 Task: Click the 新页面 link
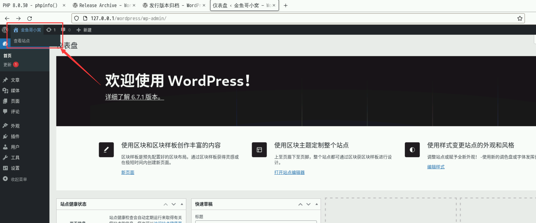128,172
